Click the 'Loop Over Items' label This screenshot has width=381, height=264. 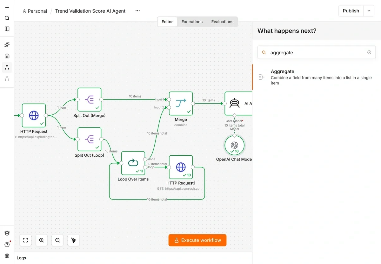pos(133,179)
